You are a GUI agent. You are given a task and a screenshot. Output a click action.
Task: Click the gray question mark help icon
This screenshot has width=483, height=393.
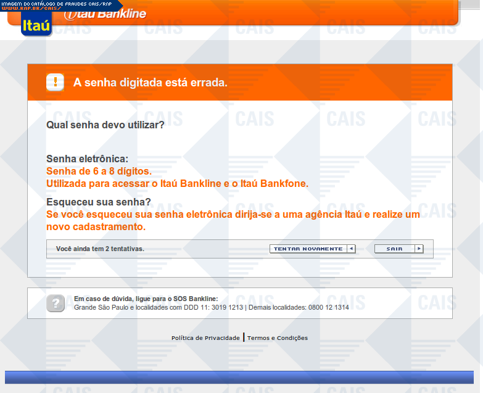[x=56, y=303]
